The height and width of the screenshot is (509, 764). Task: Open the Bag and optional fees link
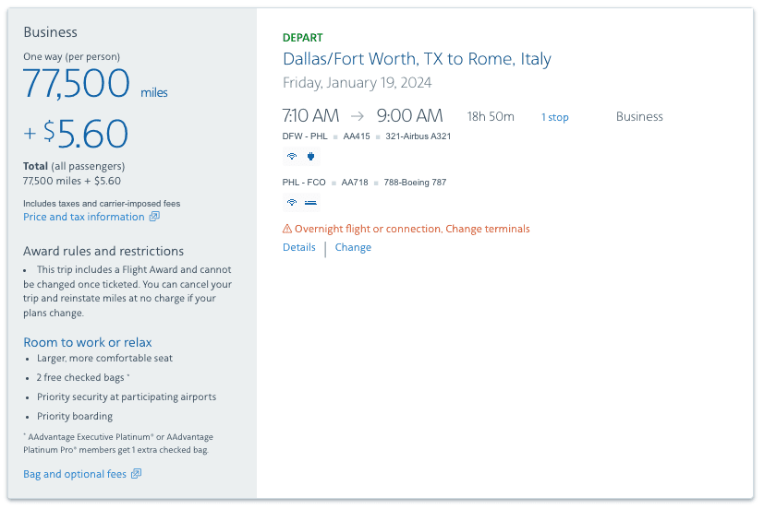(75, 474)
